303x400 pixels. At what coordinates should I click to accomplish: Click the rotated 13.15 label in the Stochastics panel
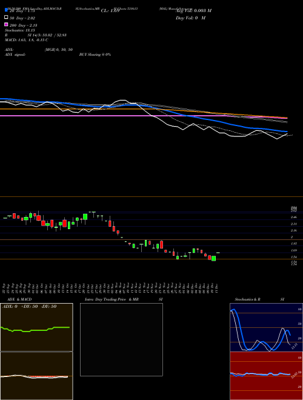point(294,346)
